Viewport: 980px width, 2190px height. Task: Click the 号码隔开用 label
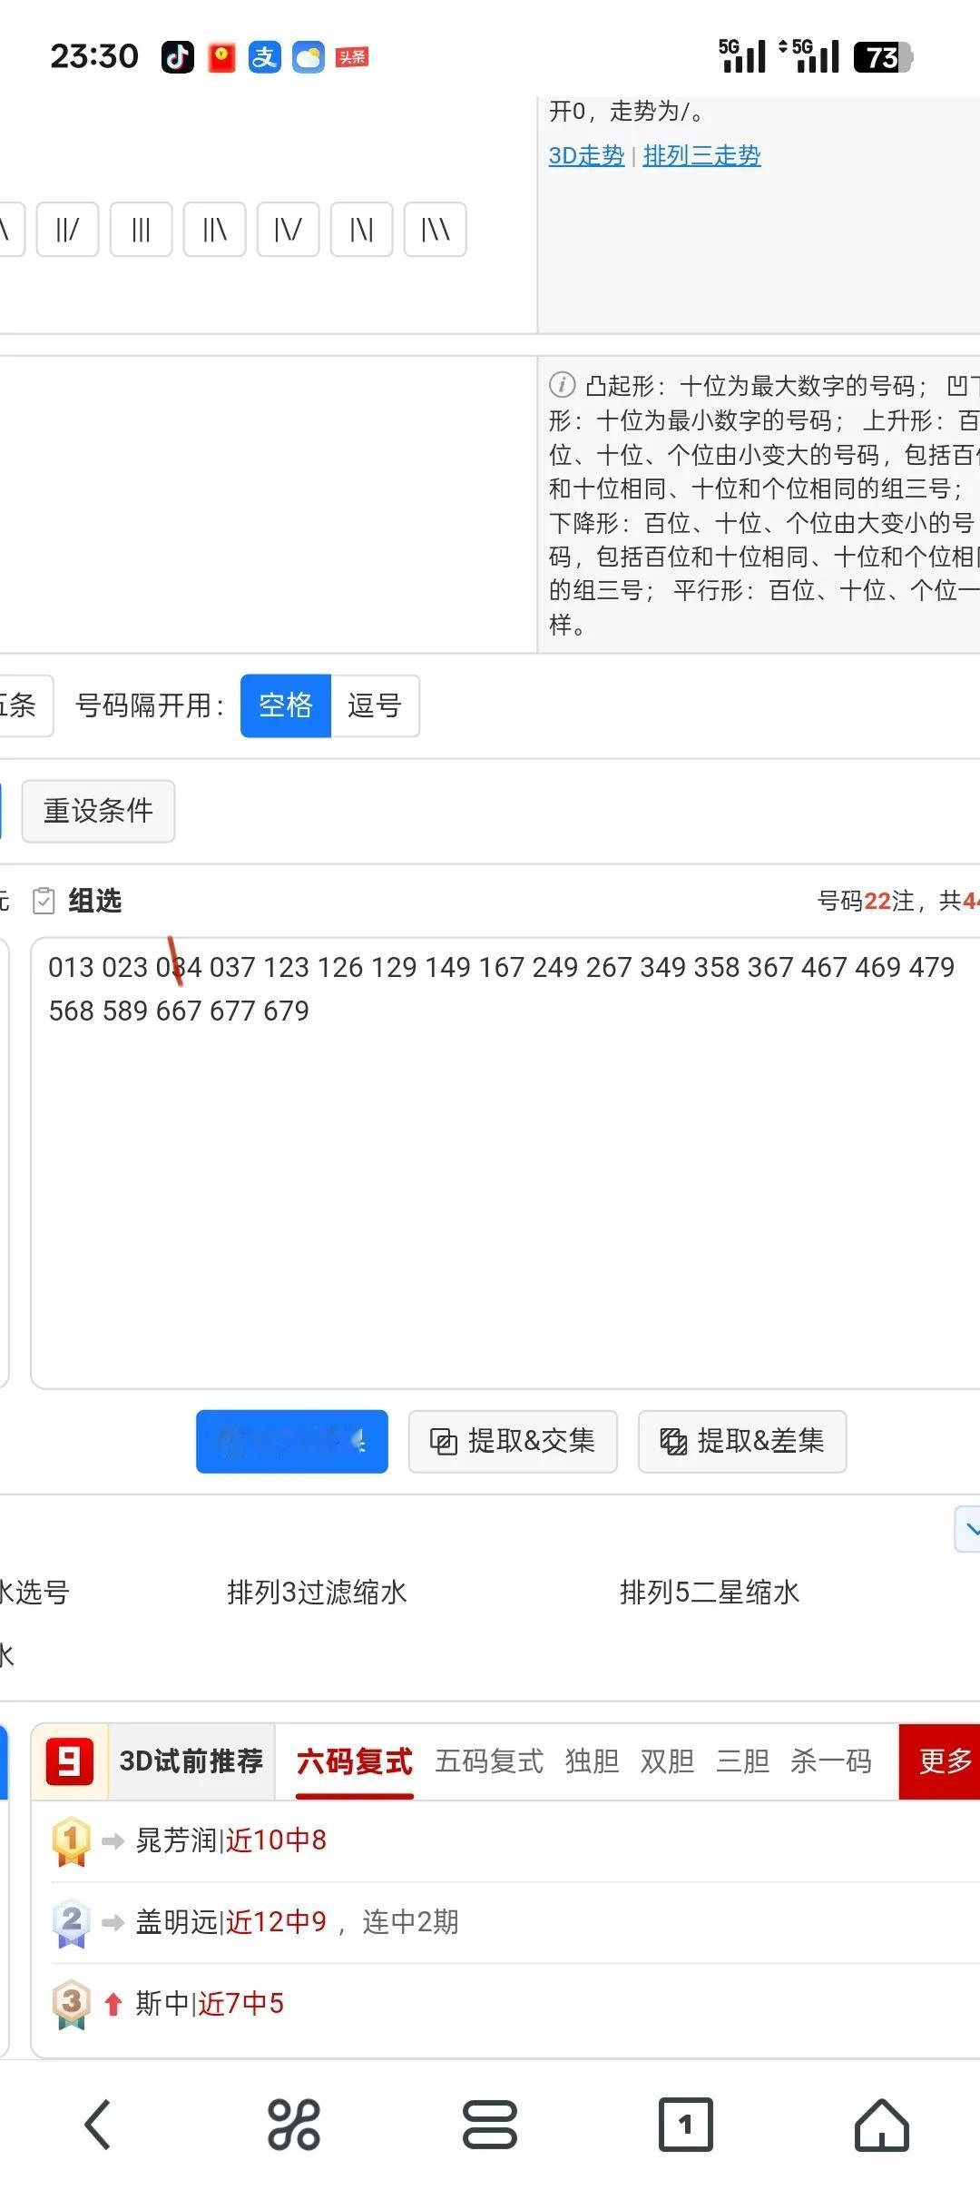click(x=150, y=705)
